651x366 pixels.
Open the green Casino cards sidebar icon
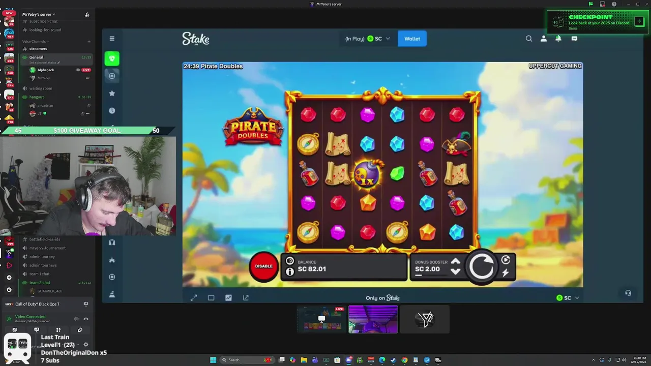point(112,58)
